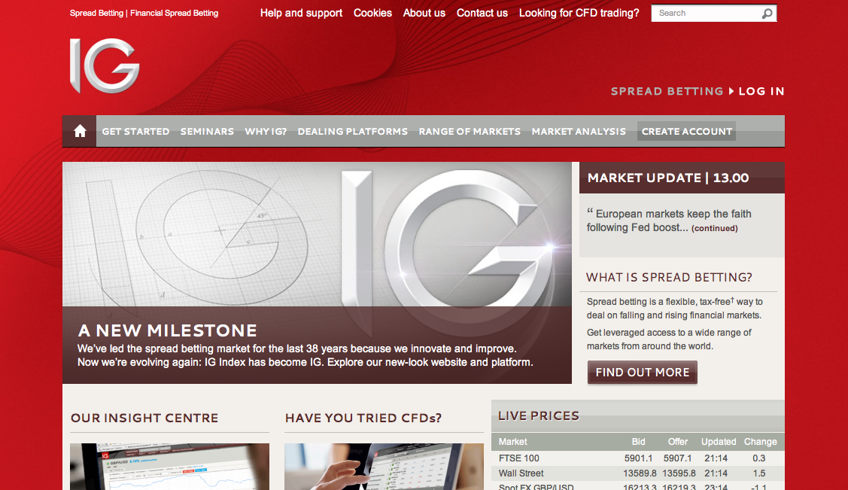The width and height of the screenshot is (848, 490).
Task: Click MARKET UPDATE 13.00 header
Action: 682,178
